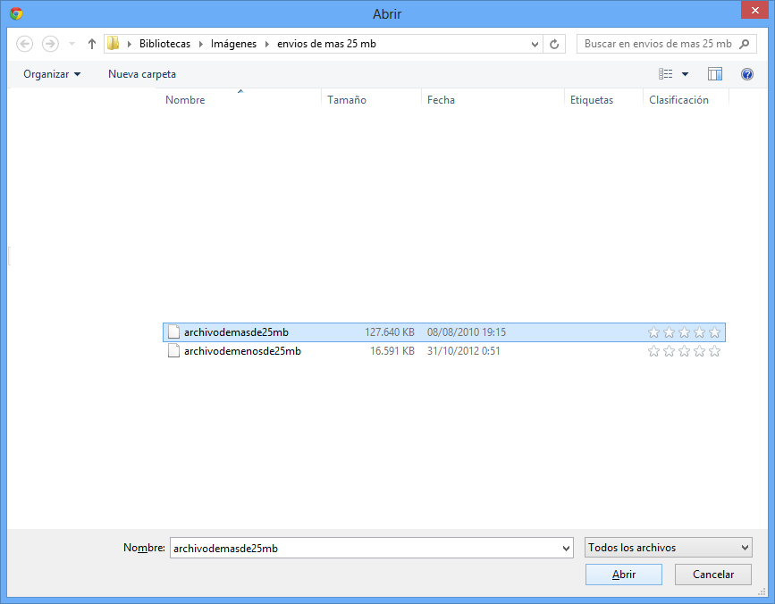Click the Cancelar button

click(713, 575)
